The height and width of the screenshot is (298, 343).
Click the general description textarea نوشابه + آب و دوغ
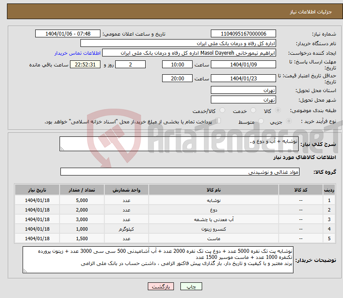(179, 144)
